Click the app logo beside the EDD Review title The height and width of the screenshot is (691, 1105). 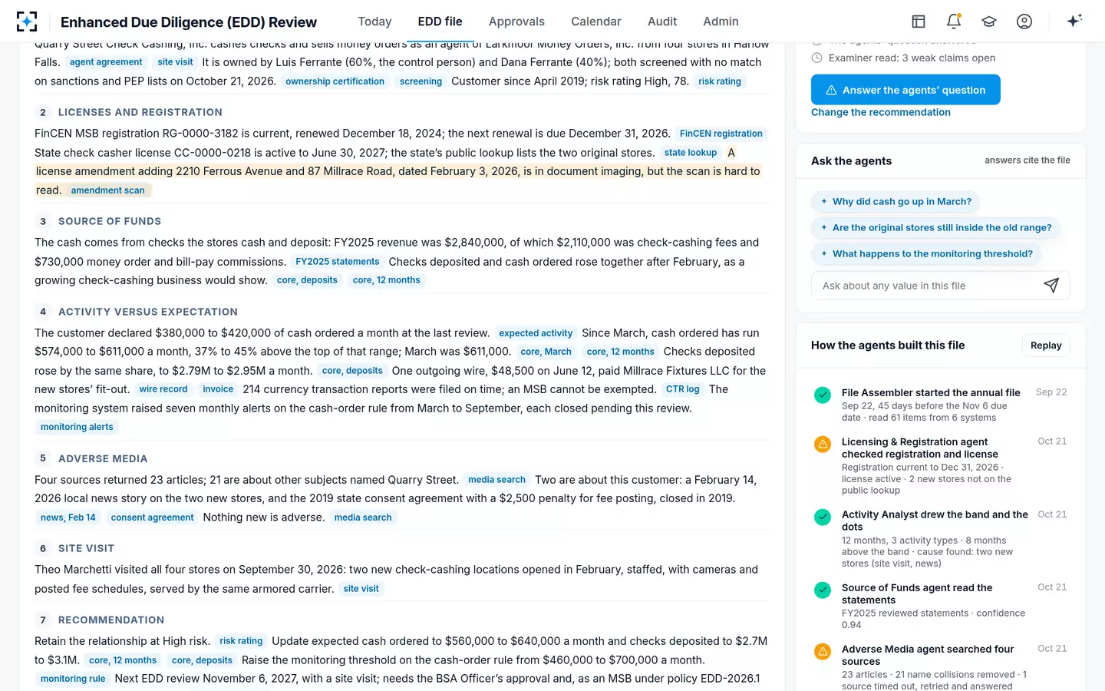click(x=27, y=21)
